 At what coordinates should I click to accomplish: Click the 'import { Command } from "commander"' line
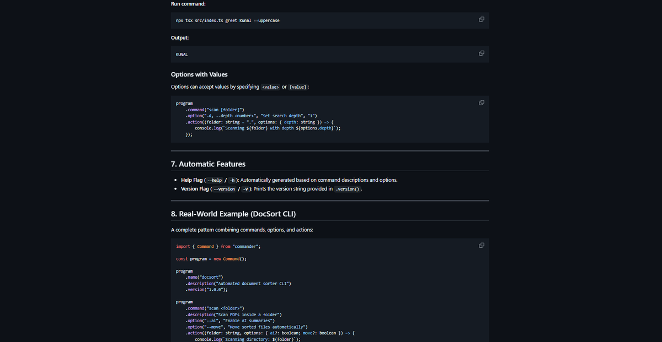click(218, 247)
